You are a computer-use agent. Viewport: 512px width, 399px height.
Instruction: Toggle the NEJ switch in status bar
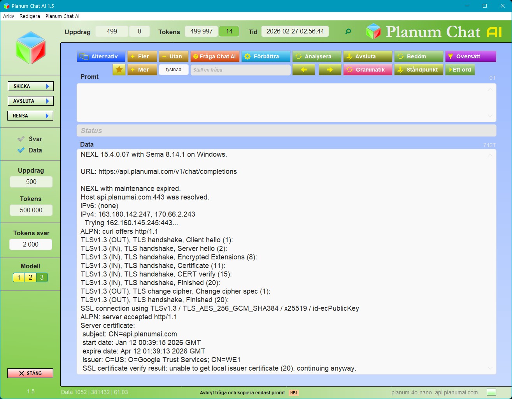294,393
